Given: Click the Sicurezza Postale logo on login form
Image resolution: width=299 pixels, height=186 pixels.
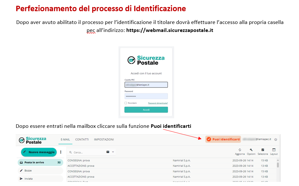Looking at the screenshot, I should pyautogui.click(x=146, y=60).
